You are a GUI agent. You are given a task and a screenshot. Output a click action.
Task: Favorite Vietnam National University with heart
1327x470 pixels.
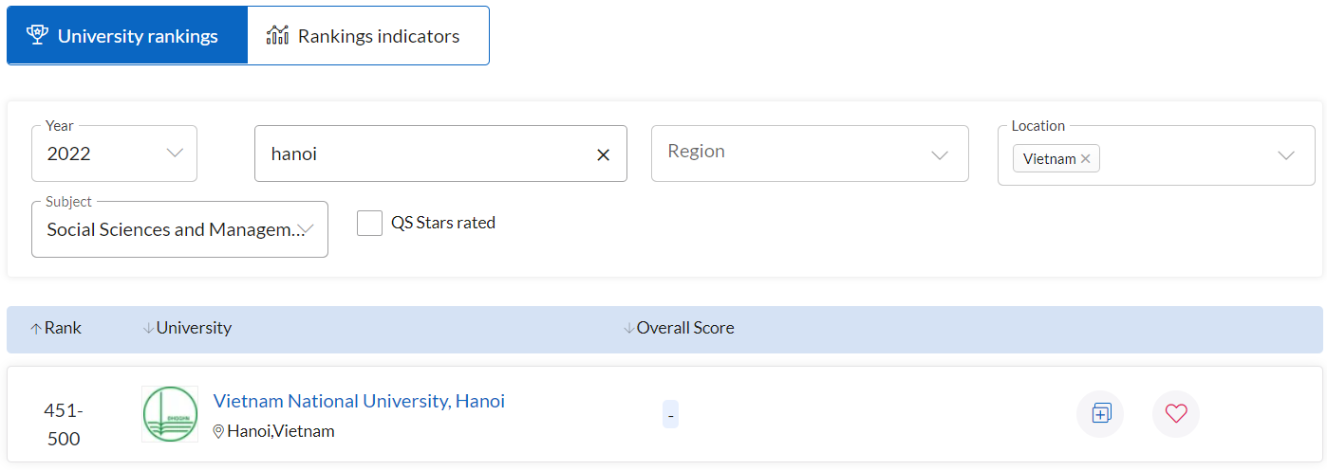(1176, 414)
